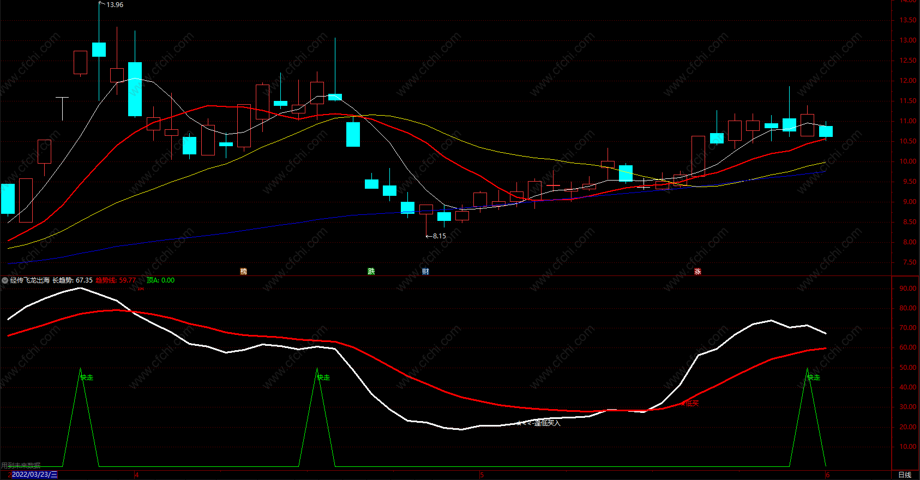Click the 逢低买入 signal label
The height and width of the screenshot is (480, 920).
pos(547,423)
